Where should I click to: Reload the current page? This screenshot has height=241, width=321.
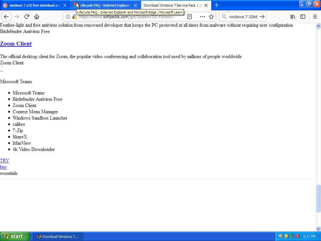point(27,17)
